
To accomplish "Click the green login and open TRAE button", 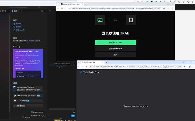I will point(115,43).
